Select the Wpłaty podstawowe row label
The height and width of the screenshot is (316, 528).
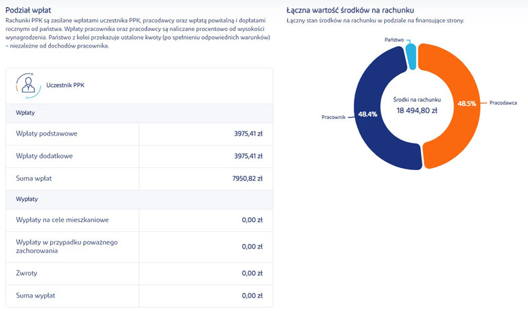click(x=46, y=134)
